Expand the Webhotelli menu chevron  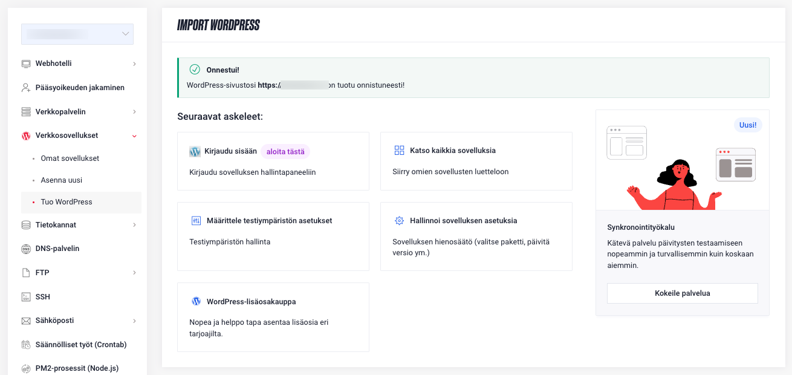[134, 64]
